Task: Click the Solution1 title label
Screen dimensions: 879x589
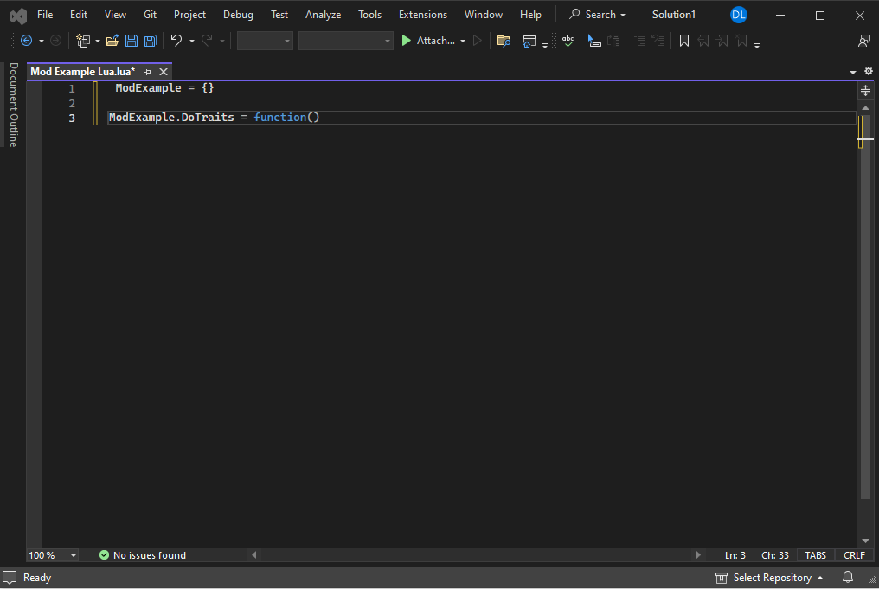Action: point(673,15)
